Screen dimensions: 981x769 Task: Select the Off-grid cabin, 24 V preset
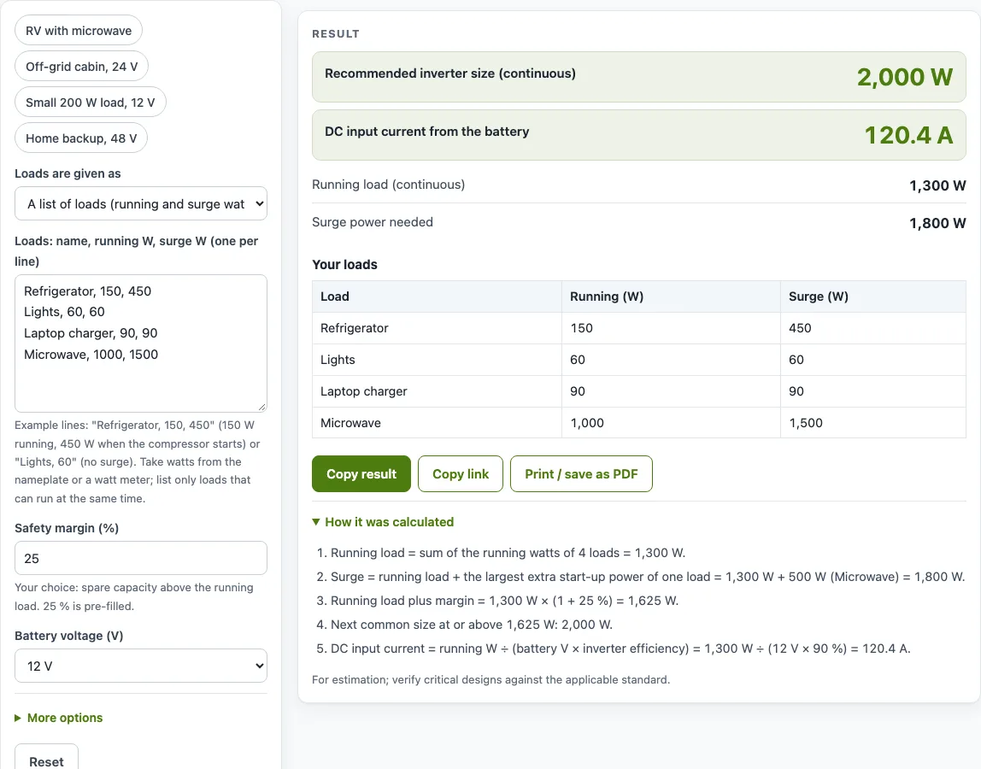tap(81, 67)
